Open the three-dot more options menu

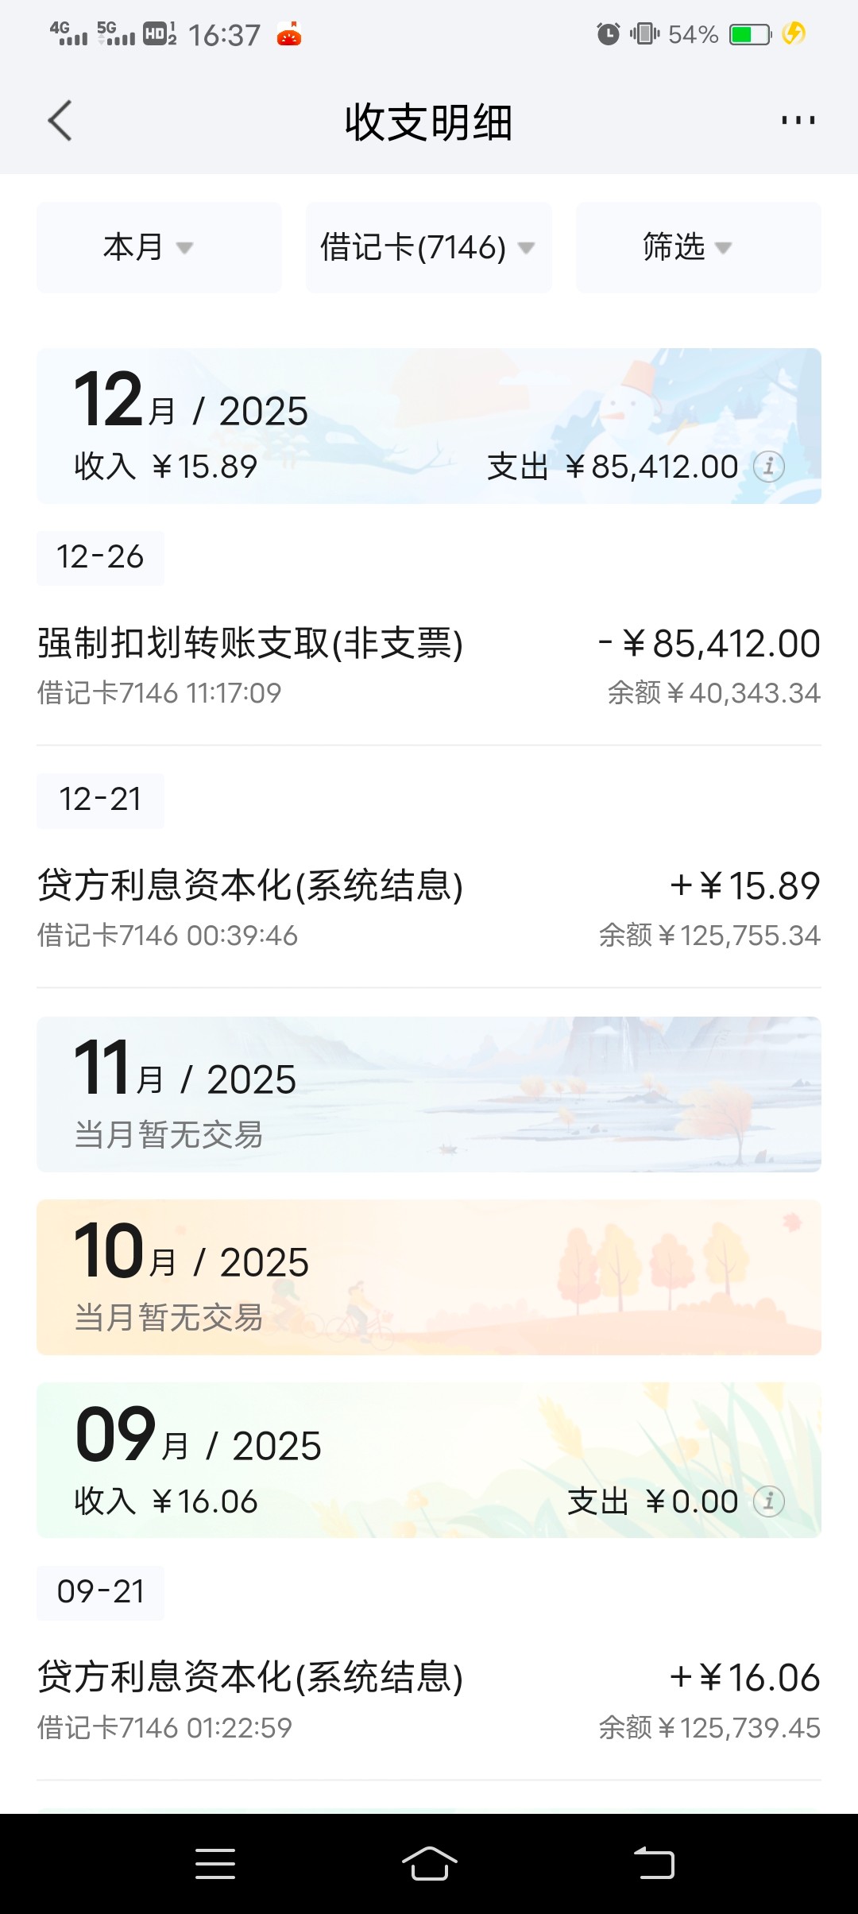coord(798,121)
